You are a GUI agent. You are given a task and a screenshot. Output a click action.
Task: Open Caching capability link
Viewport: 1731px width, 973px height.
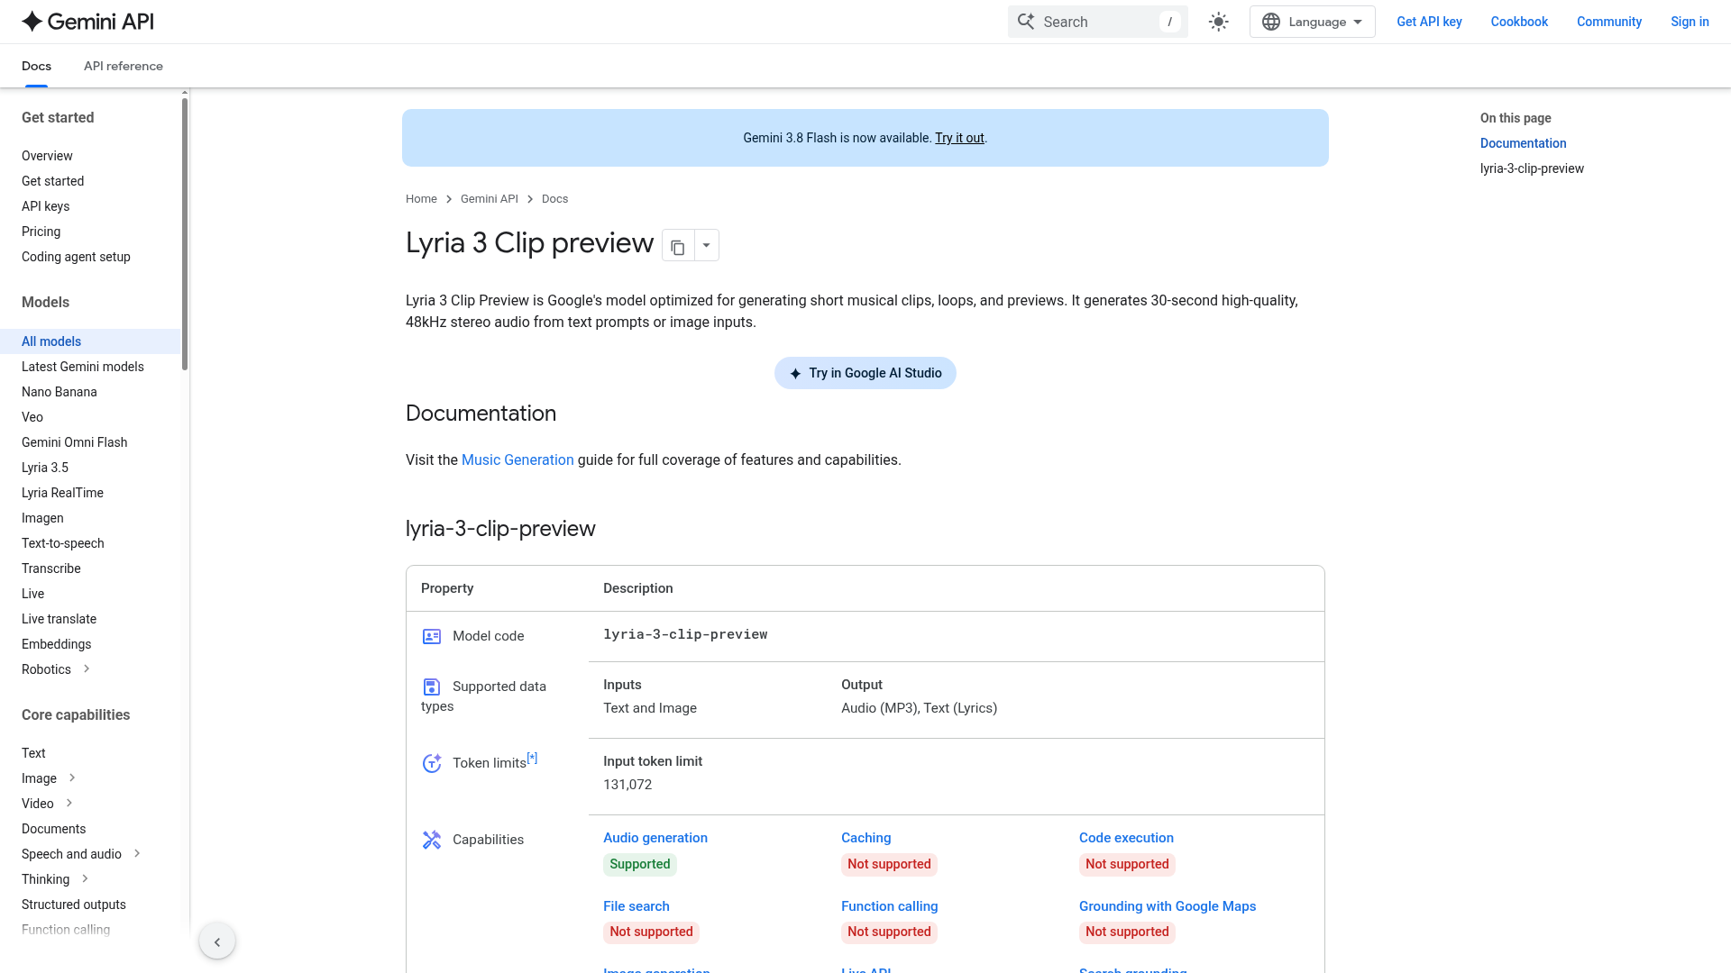tap(865, 838)
